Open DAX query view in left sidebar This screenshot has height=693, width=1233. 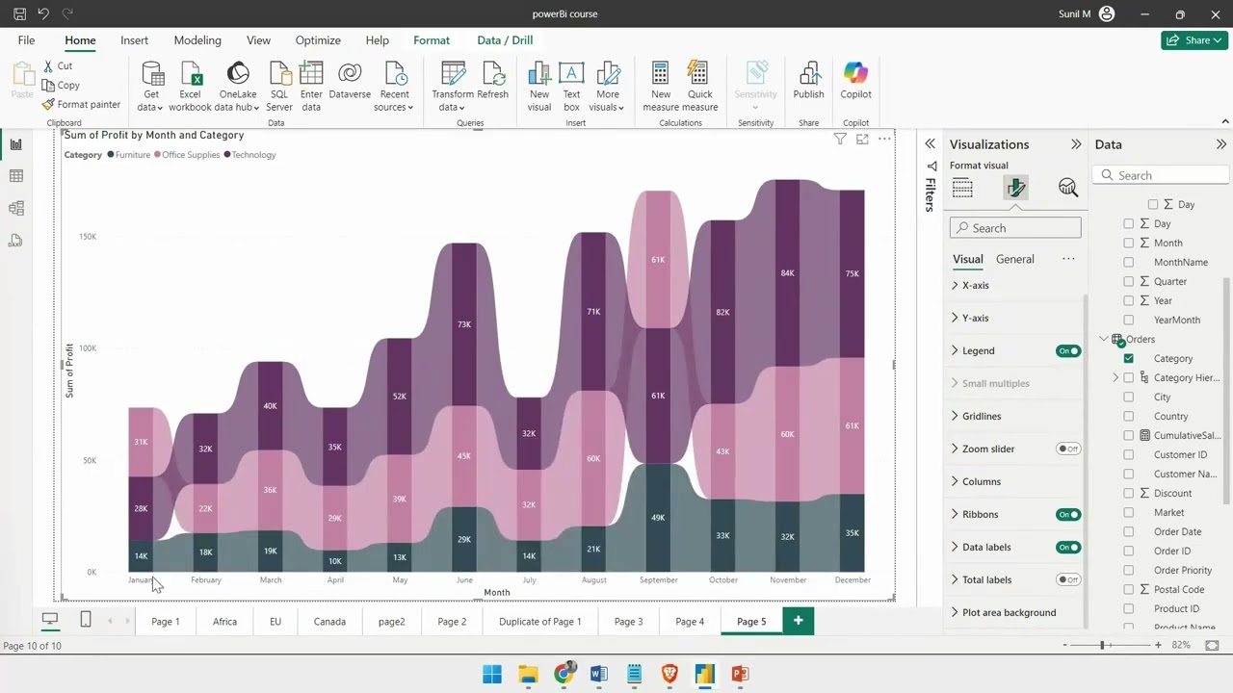[15, 241]
